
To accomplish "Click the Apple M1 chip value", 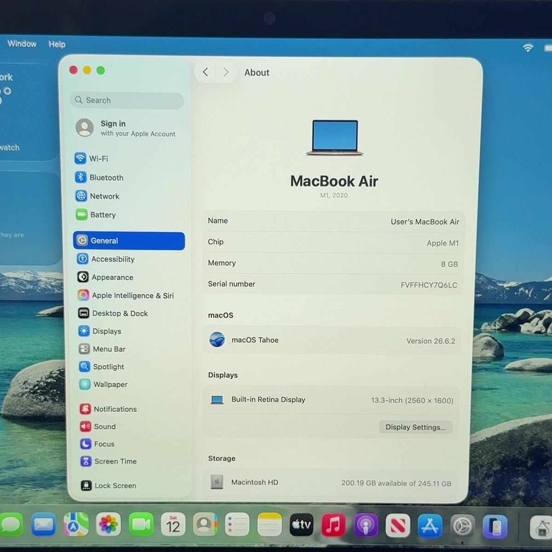I will (443, 243).
